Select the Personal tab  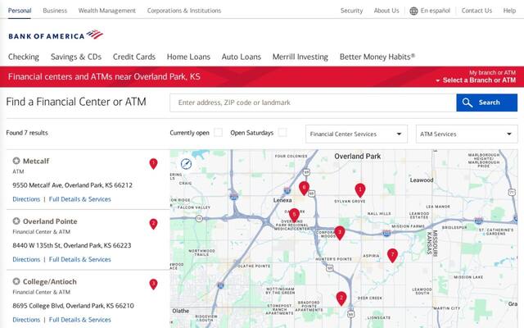pos(20,11)
